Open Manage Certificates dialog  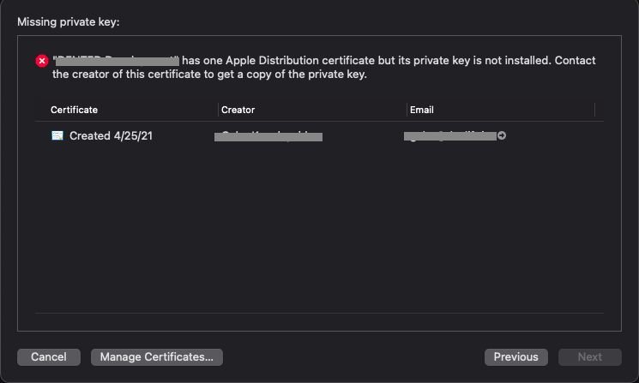(156, 357)
